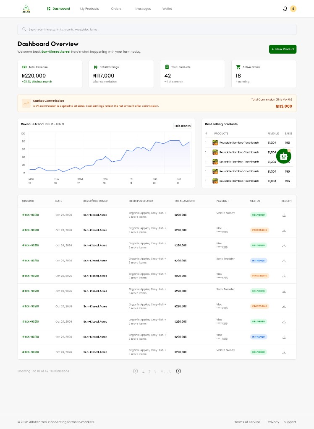This screenshot has height=429, width=314.
Task: Open the Support footer link
Action: click(x=290, y=422)
